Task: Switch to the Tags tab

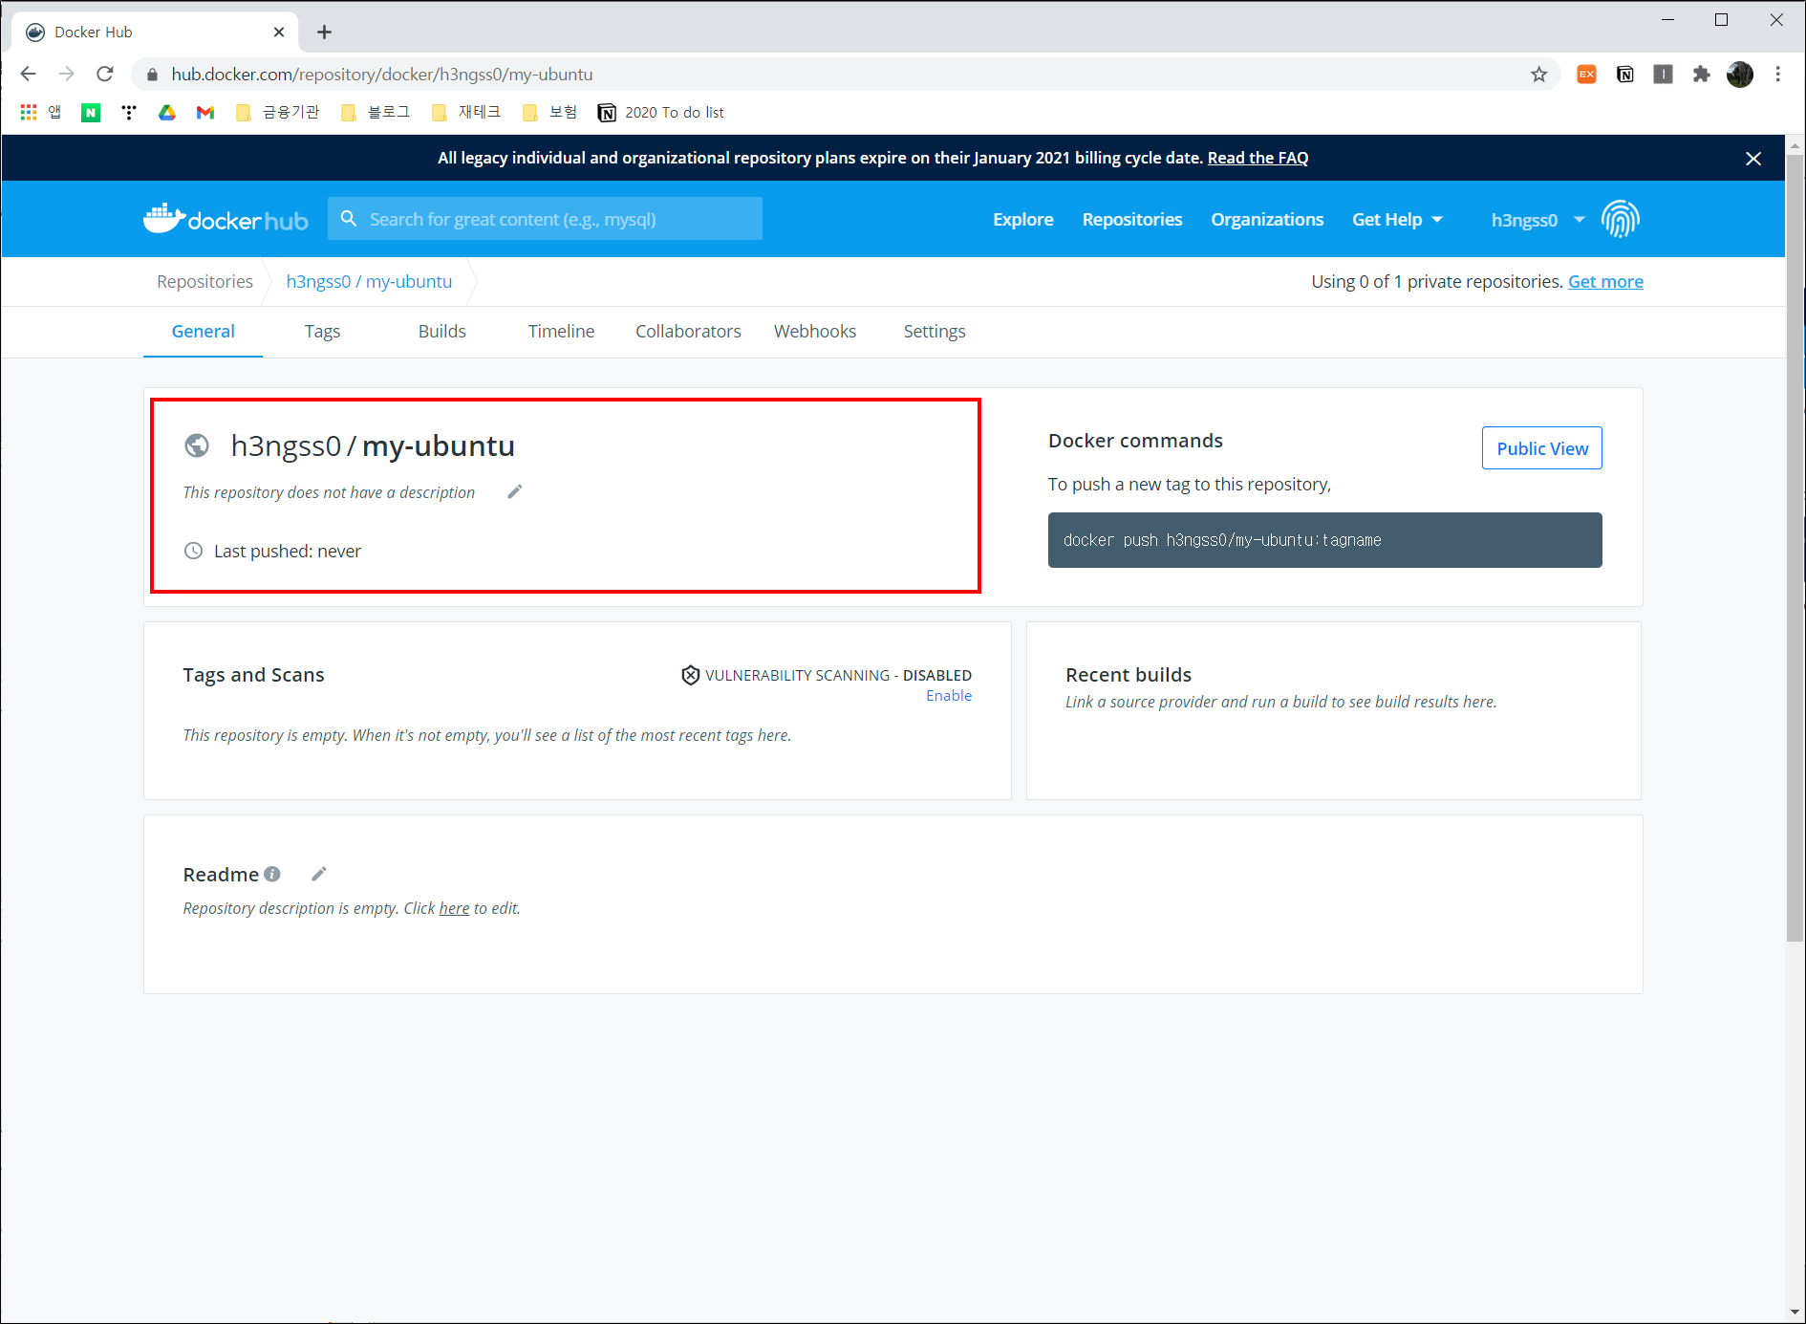Action: click(322, 332)
